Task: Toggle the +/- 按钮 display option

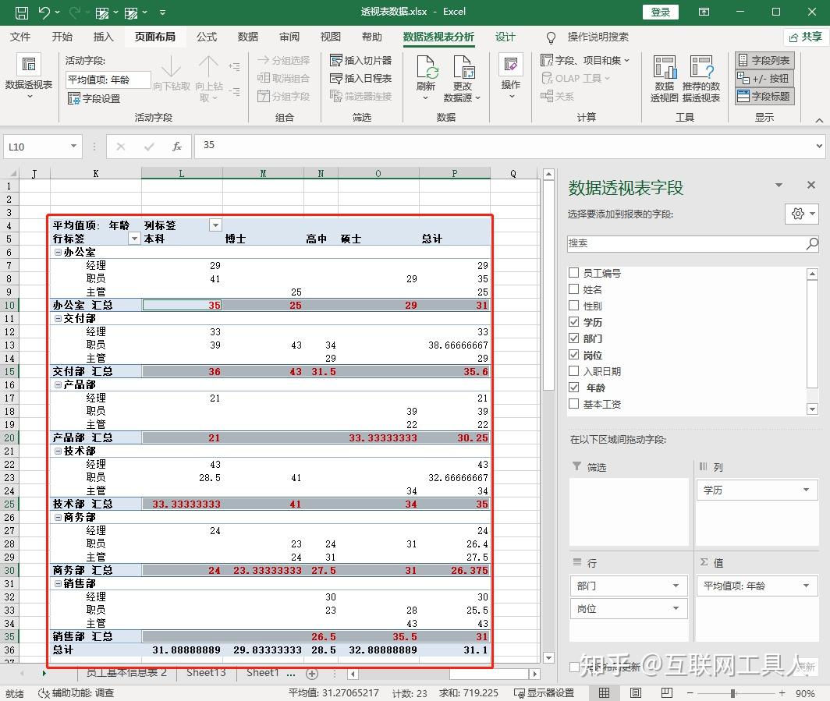Action: (x=763, y=78)
